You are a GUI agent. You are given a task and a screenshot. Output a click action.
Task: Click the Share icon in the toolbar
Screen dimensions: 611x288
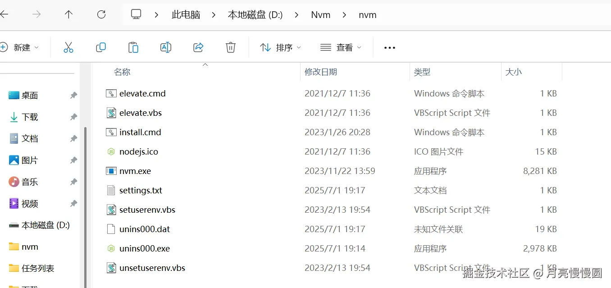click(198, 47)
